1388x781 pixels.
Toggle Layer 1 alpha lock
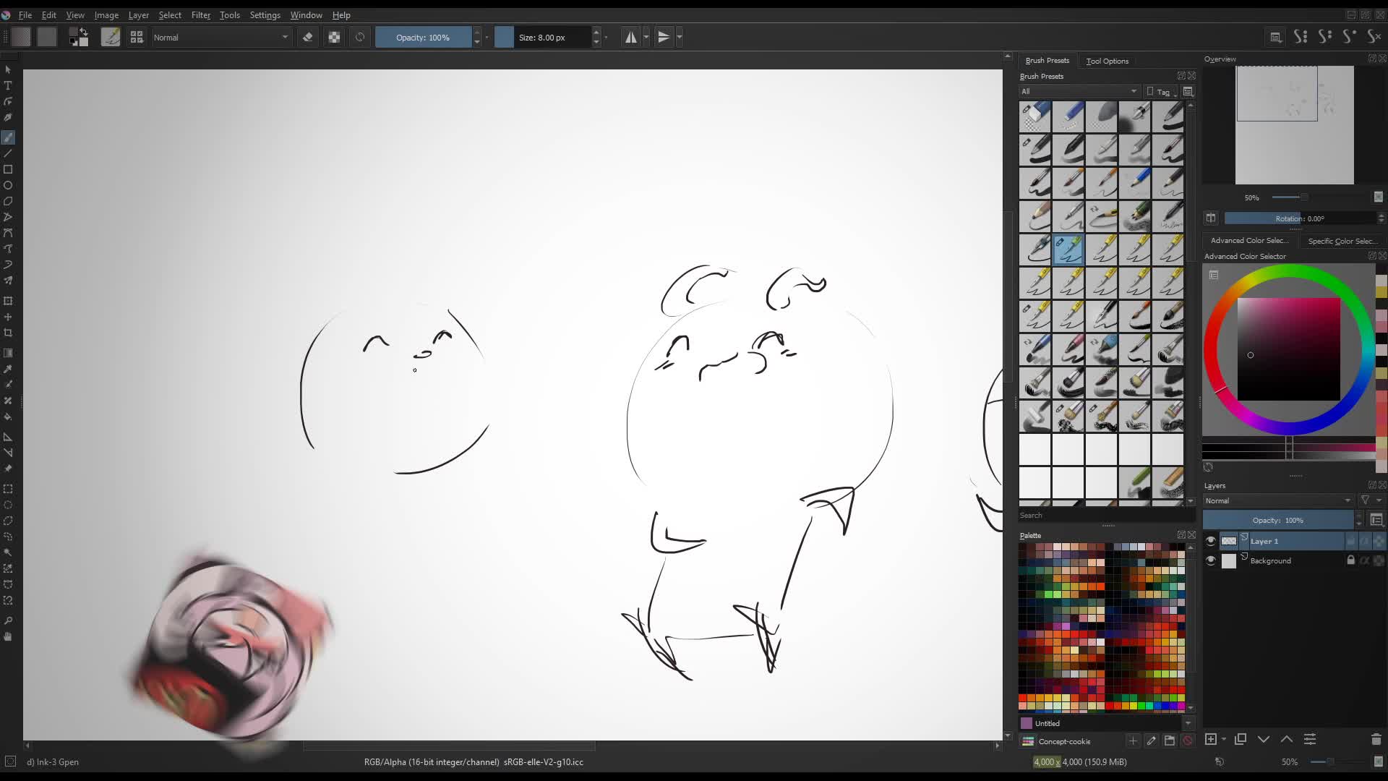(1379, 541)
